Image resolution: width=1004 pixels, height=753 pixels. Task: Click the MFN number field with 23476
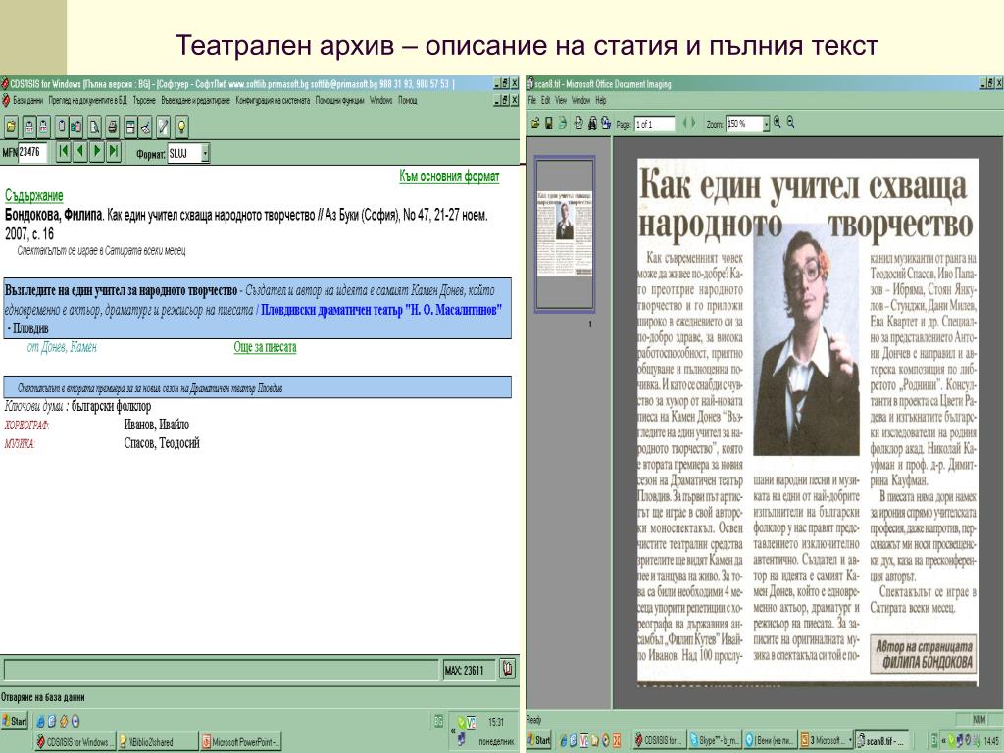(x=32, y=152)
